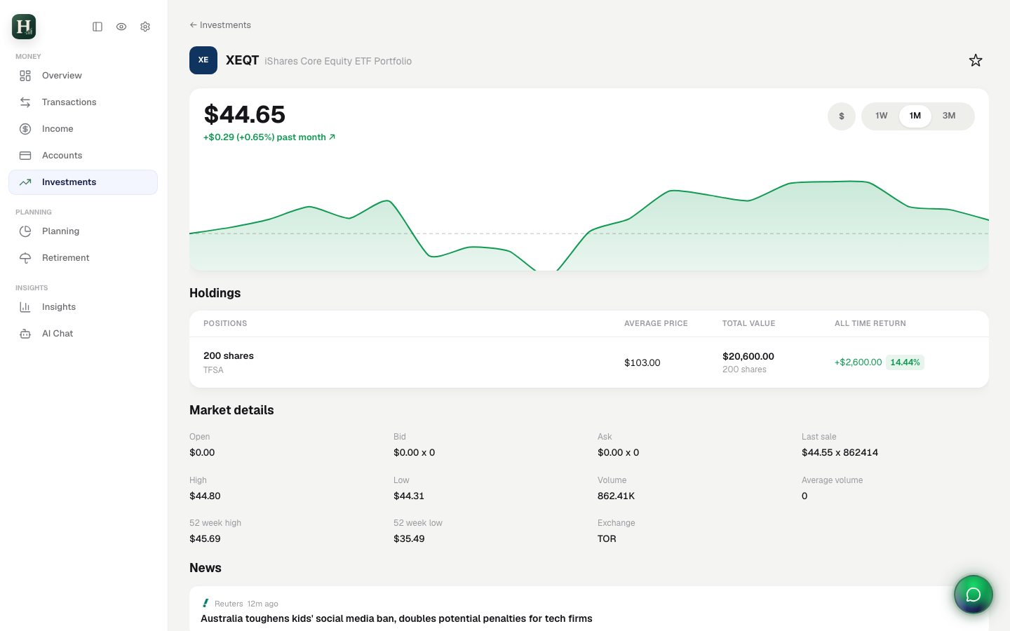Click the past month change link
The height and width of the screenshot is (631, 1010).
tap(269, 137)
